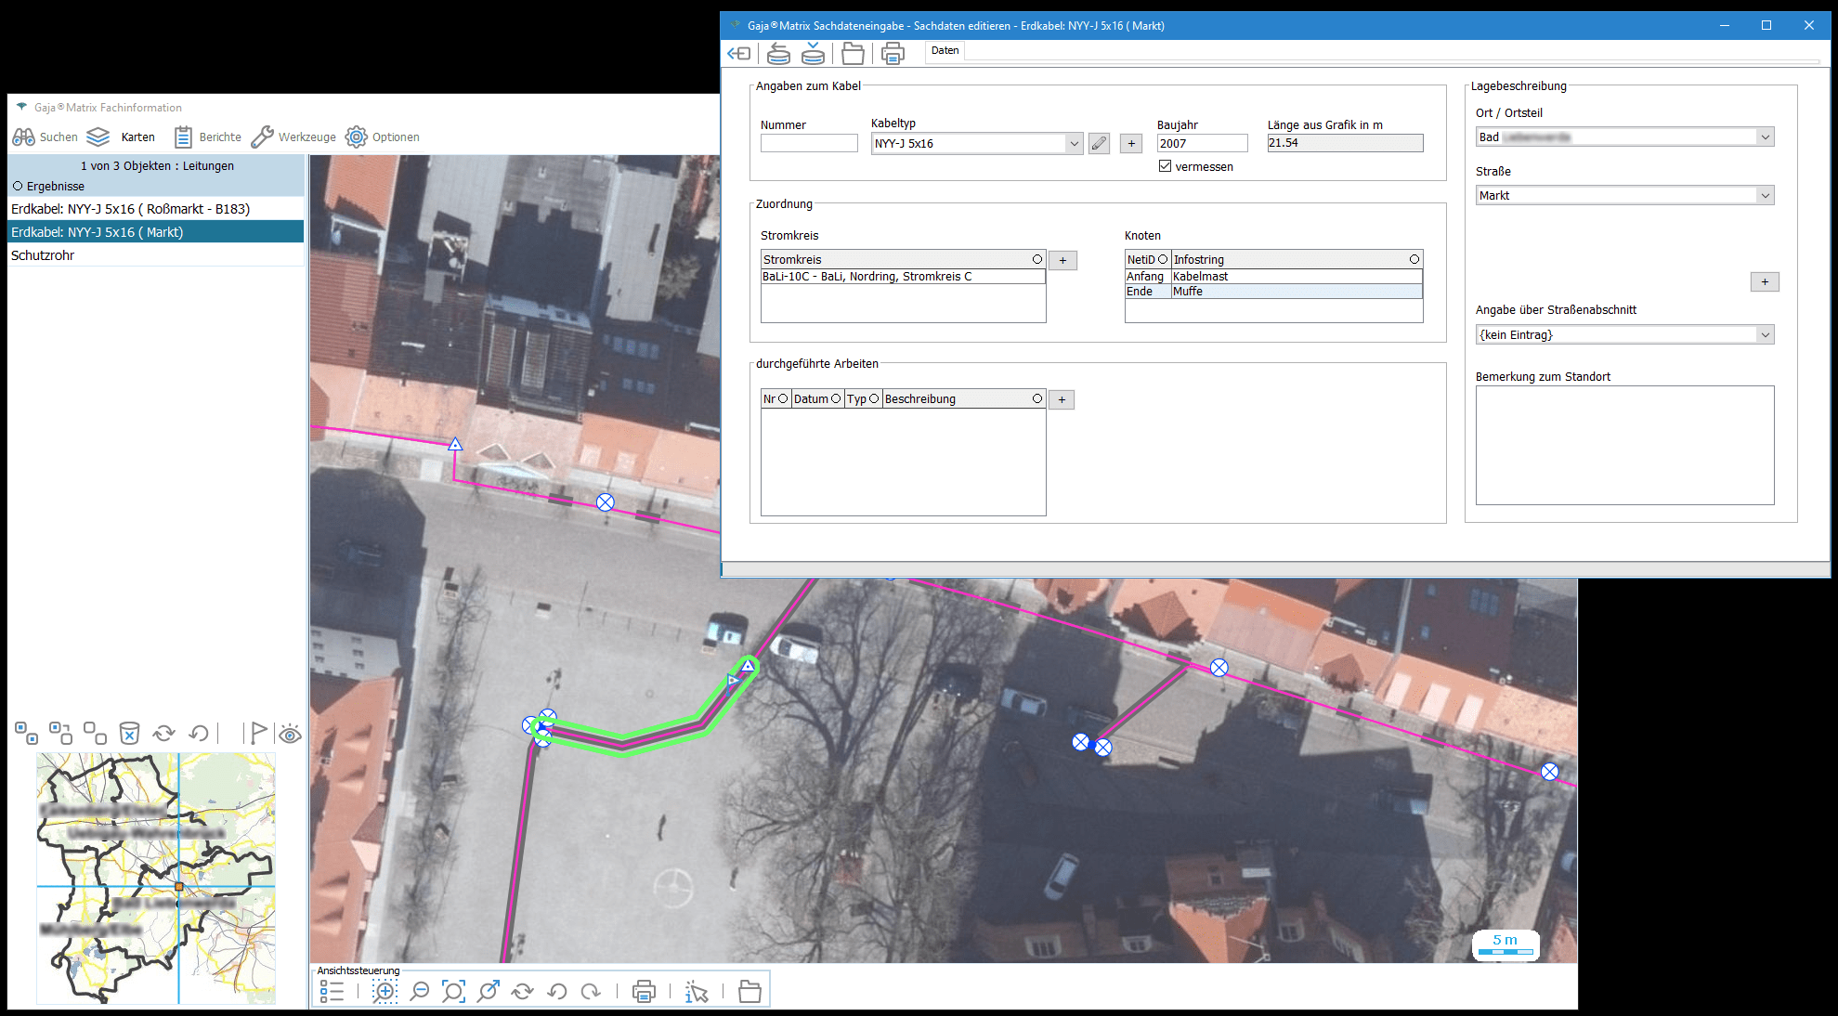Click the back arrow in the Sachdaten toolbar
This screenshot has height=1016, width=1838.
pos(739,54)
